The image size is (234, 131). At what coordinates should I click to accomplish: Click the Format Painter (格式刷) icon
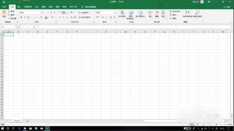click(x=9, y=18)
